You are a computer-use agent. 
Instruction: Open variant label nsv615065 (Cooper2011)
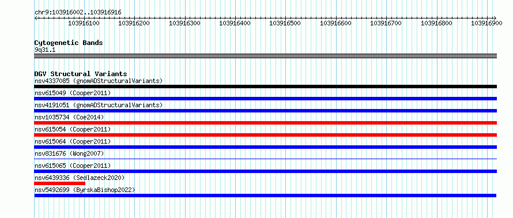pyautogui.click(x=73, y=166)
